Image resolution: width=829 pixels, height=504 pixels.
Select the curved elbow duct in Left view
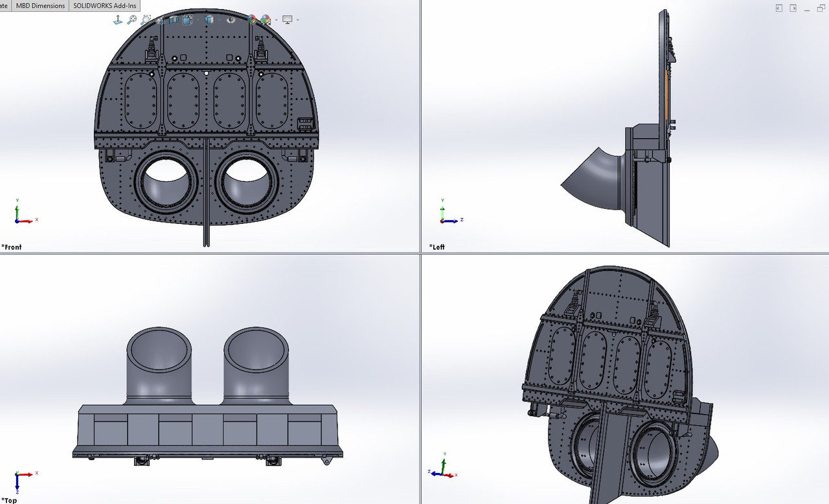[x=593, y=179]
